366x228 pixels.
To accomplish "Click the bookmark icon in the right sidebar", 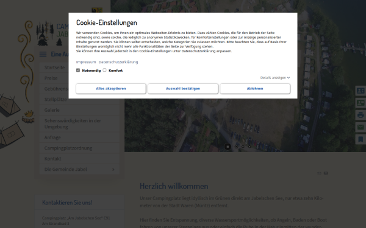I will click(x=361, y=139).
